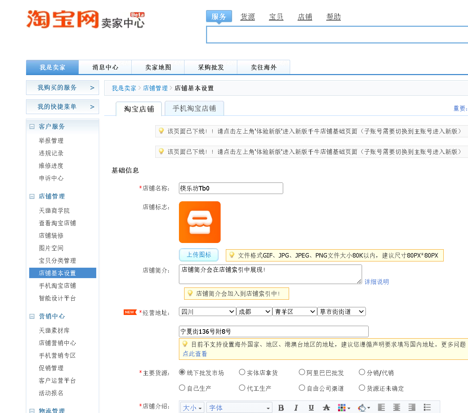Viewport: 468px width, 413px height.
Task: Open 图片空间 in the sidebar
Action: 51,248
